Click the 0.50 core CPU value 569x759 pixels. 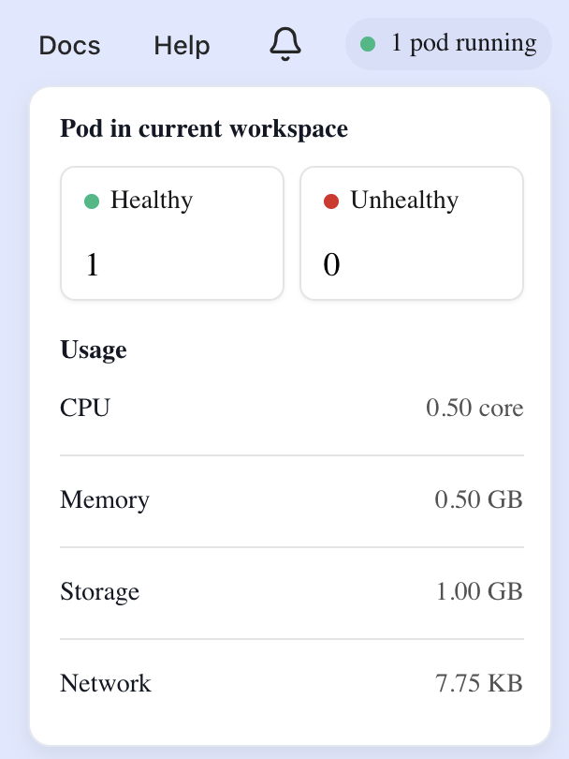coord(474,409)
